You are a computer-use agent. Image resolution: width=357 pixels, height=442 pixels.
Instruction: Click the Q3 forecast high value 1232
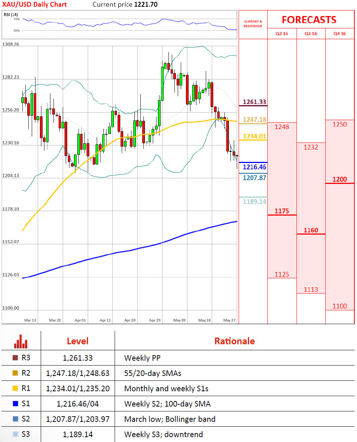(x=311, y=147)
